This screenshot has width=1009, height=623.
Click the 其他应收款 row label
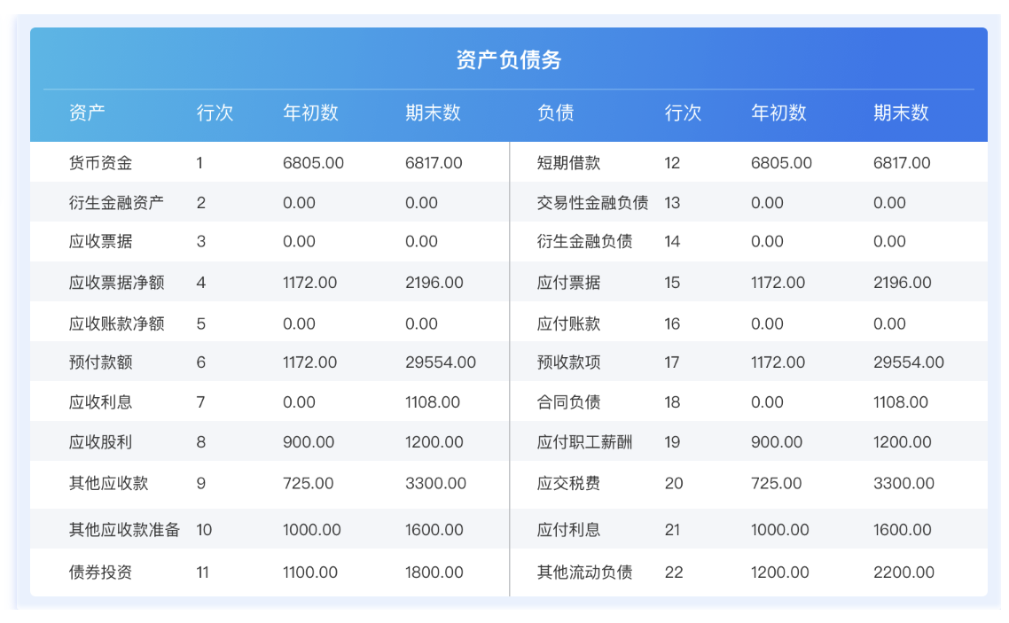click(109, 483)
